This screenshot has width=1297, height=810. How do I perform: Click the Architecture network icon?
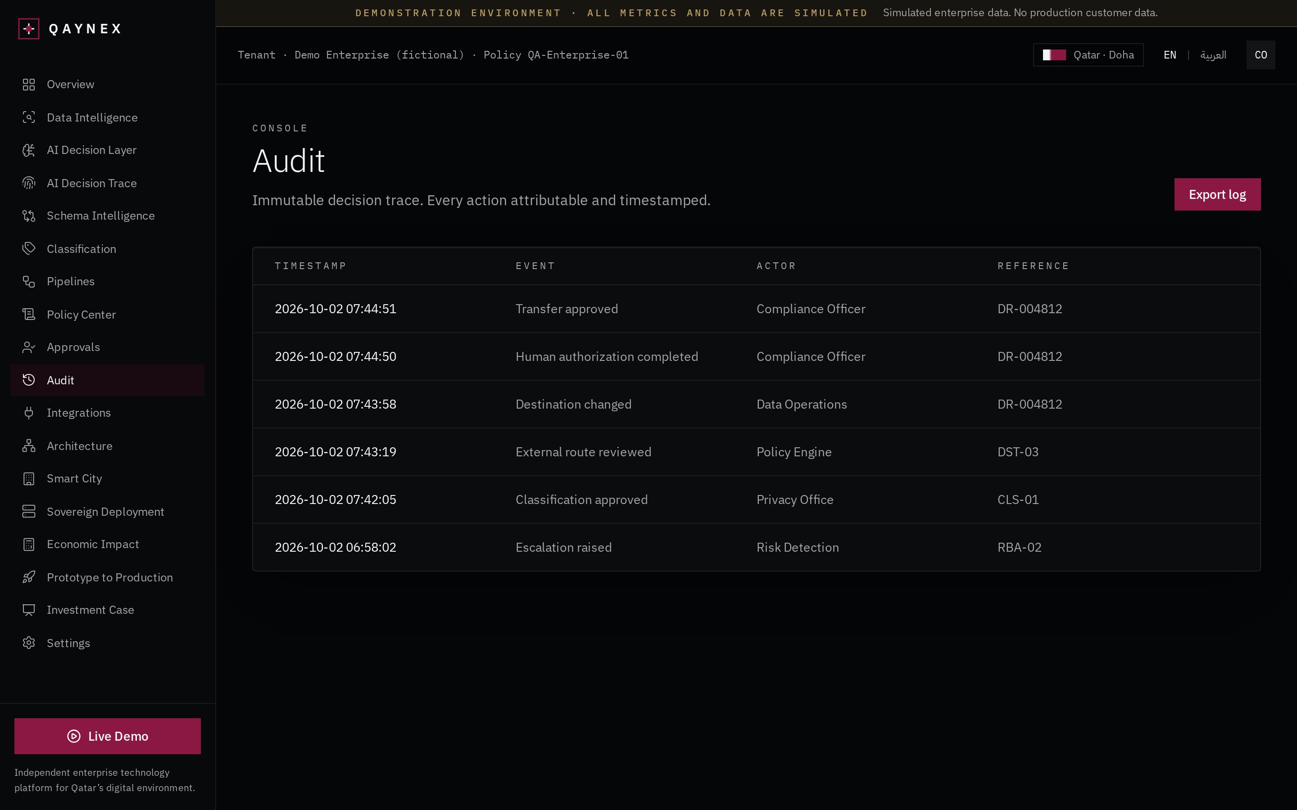click(x=29, y=445)
